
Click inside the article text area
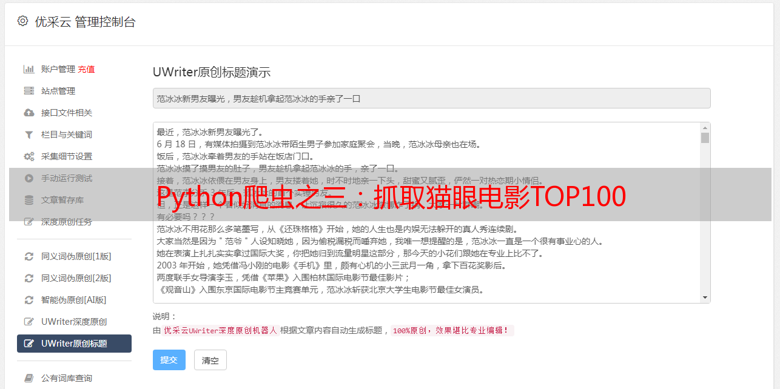(426, 213)
